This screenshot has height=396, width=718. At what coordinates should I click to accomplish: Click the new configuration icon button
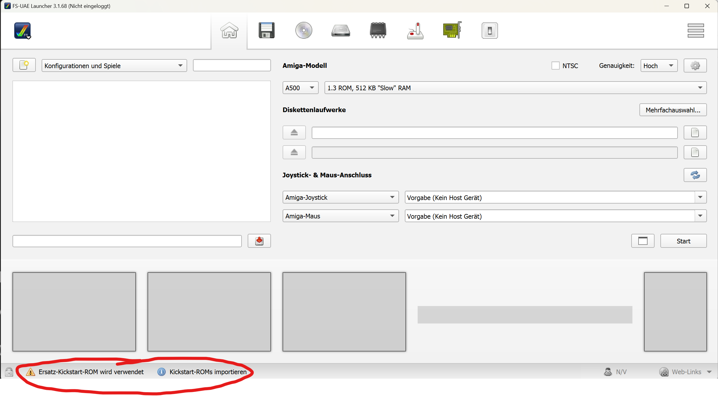point(24,65)
